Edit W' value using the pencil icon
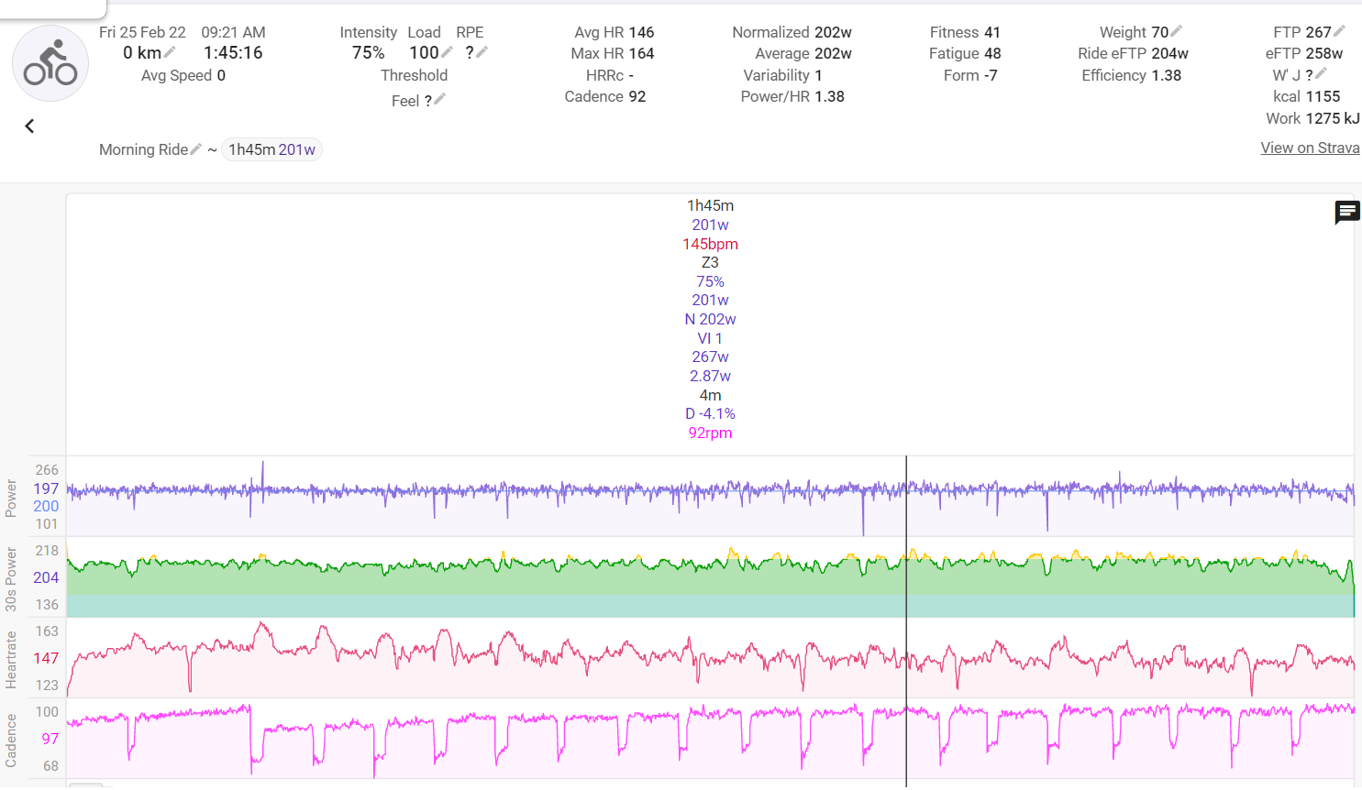 [x=1321, y=73]
